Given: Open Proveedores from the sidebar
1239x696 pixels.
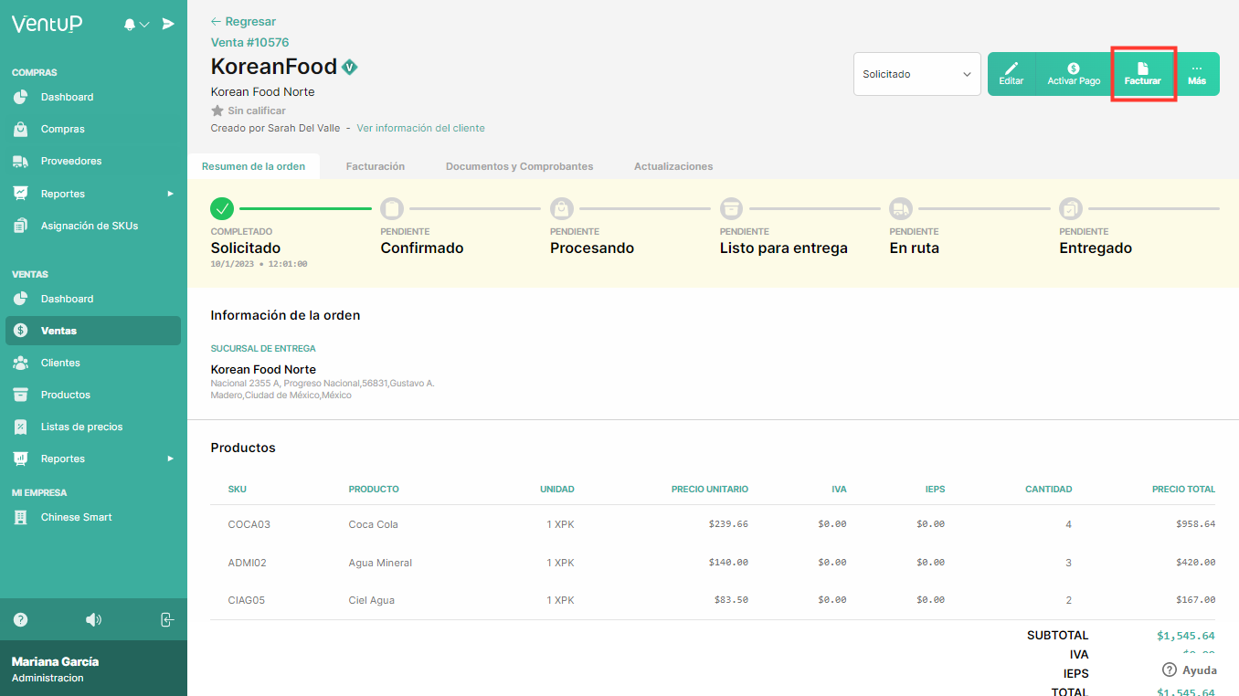Looking at the screenshot, I should point(70,162).
